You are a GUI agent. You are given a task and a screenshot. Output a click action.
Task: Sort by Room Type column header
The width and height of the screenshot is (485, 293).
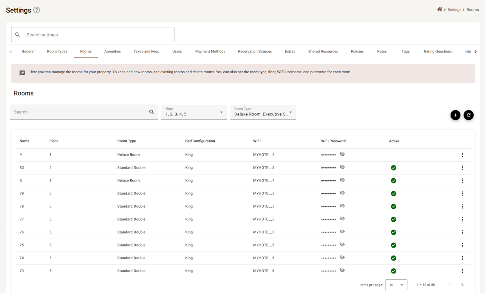pos(126,141)
